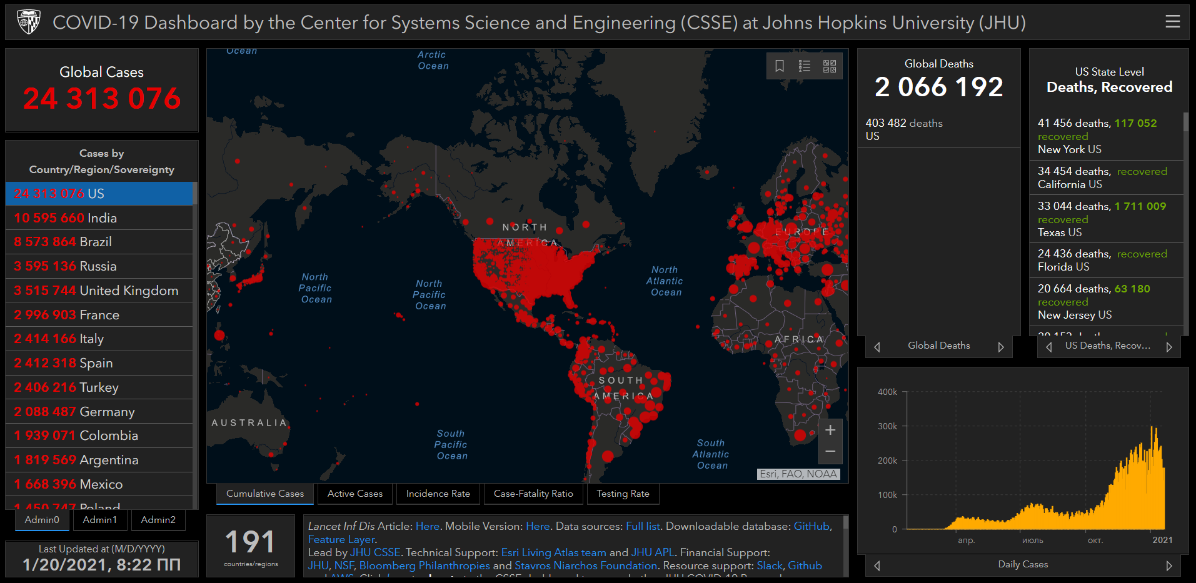
Task: Open JHU APL link
Action: (653, 552)
